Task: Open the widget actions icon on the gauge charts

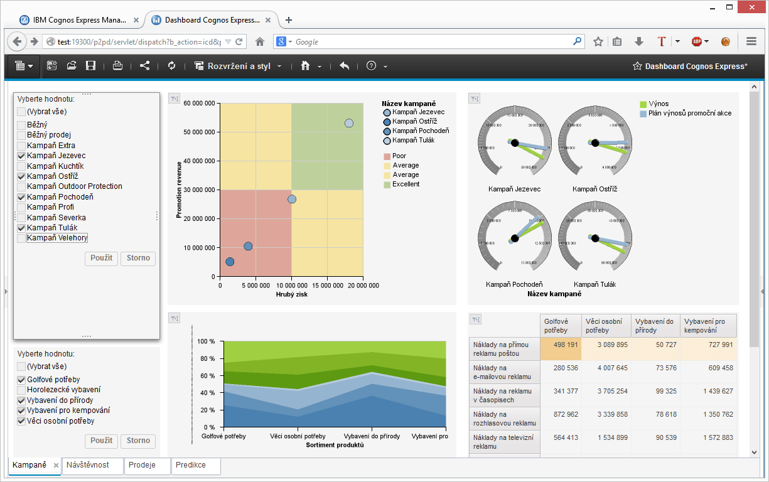Action: pos(475,98)
